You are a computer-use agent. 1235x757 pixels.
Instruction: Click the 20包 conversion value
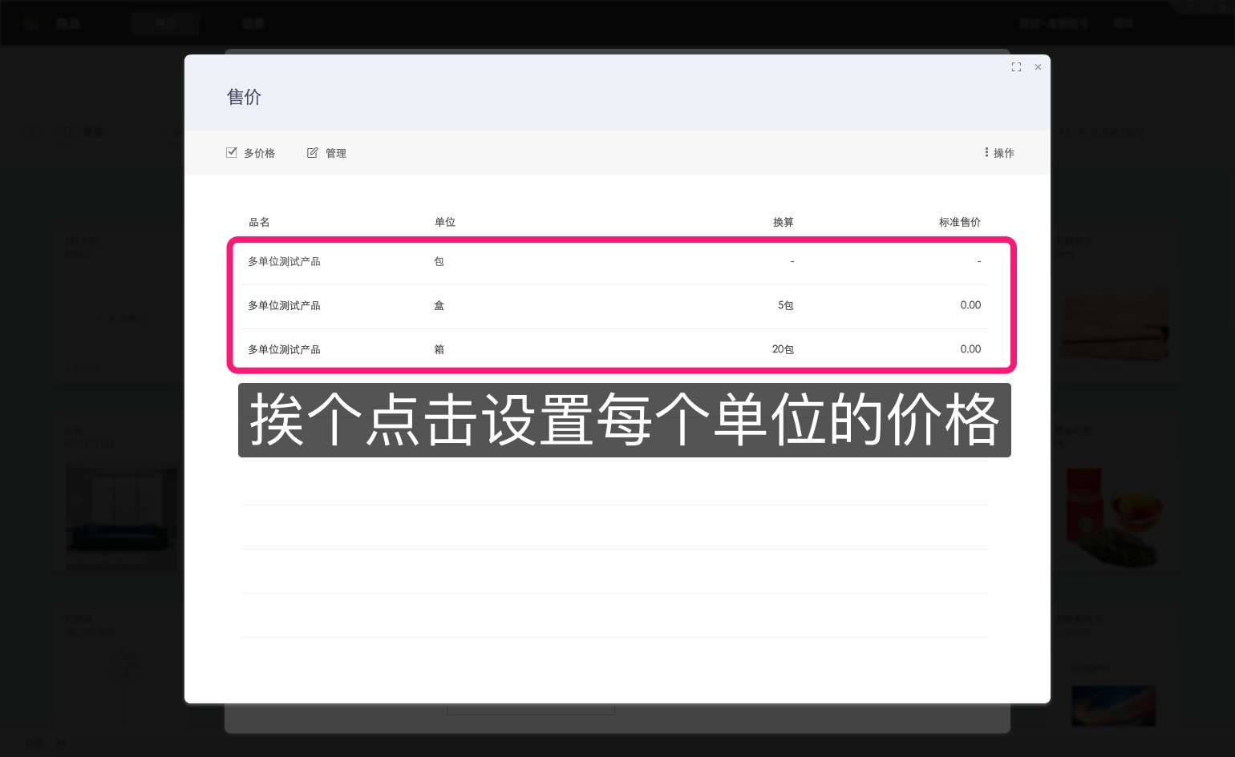tap(783, 349)
